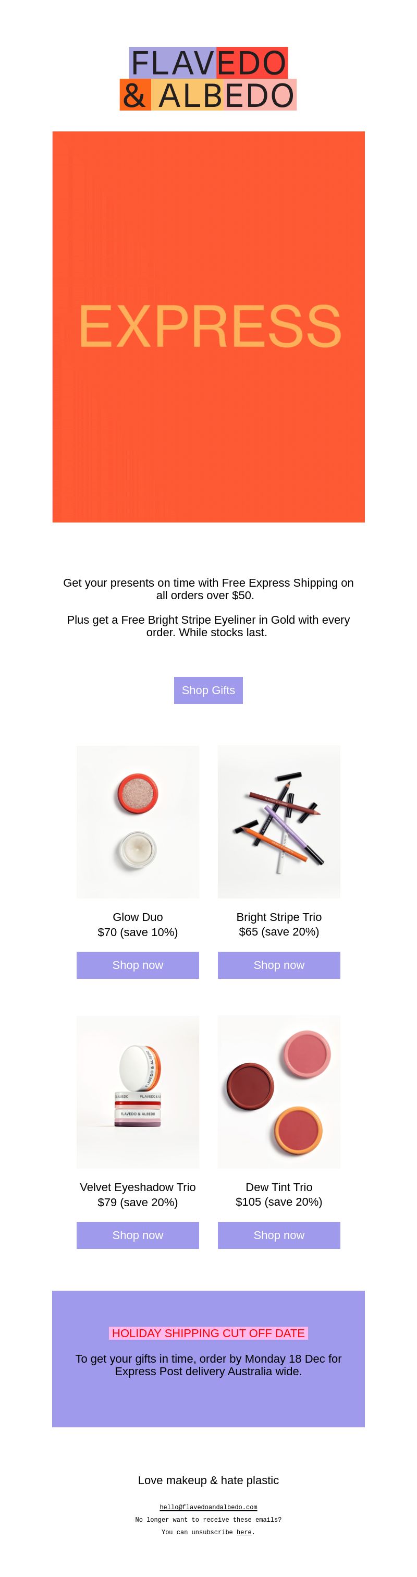Open the Glow Duo product image

coord(138,821)
